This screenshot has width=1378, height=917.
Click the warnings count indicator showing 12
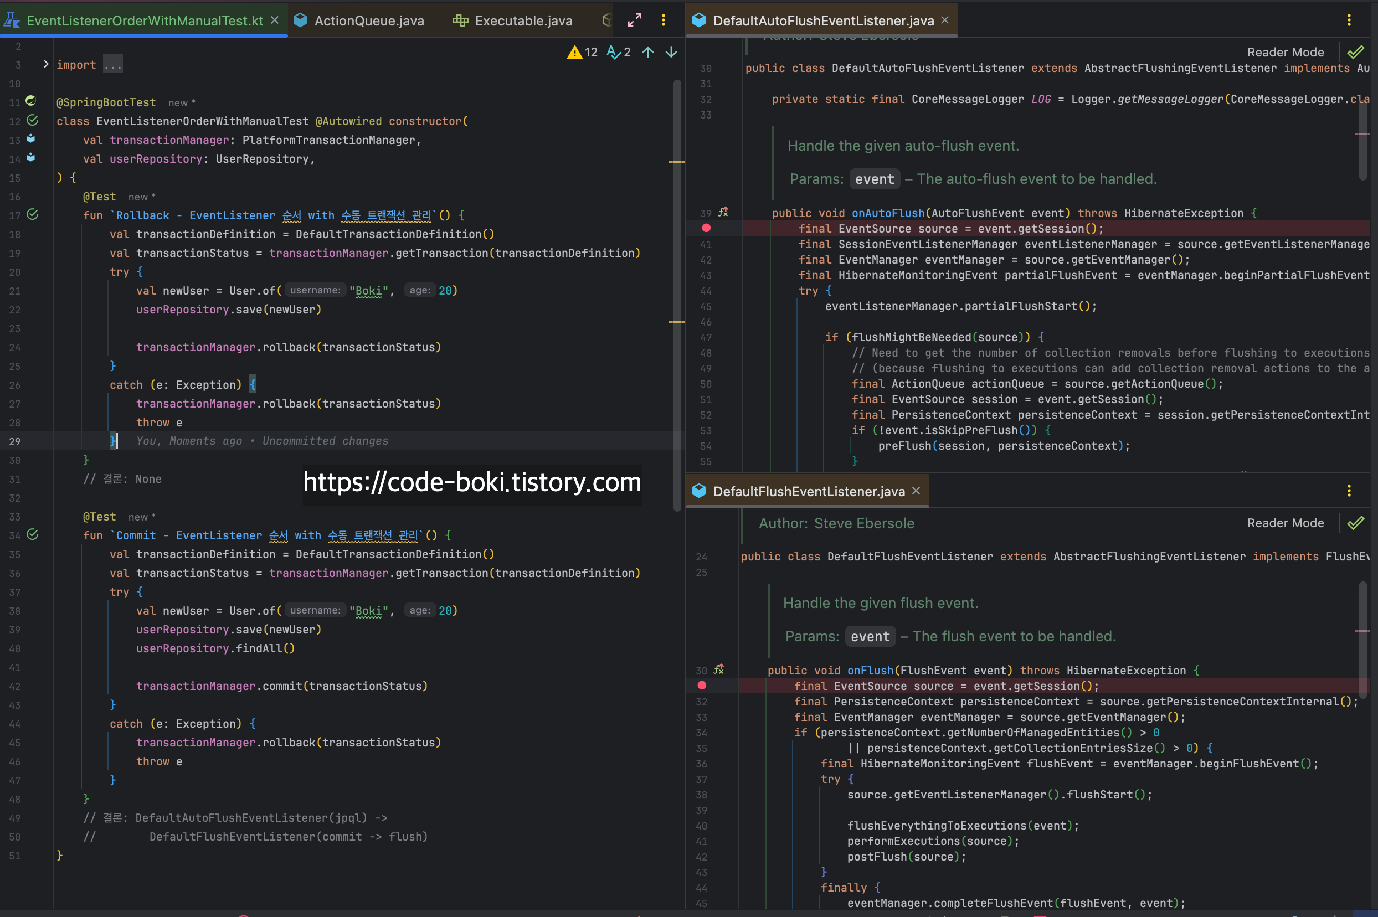point(583,52)
